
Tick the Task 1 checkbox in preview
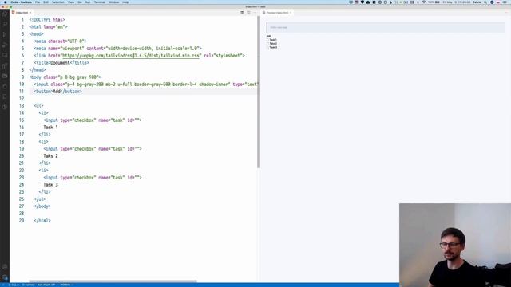click(x=267, y=40)
